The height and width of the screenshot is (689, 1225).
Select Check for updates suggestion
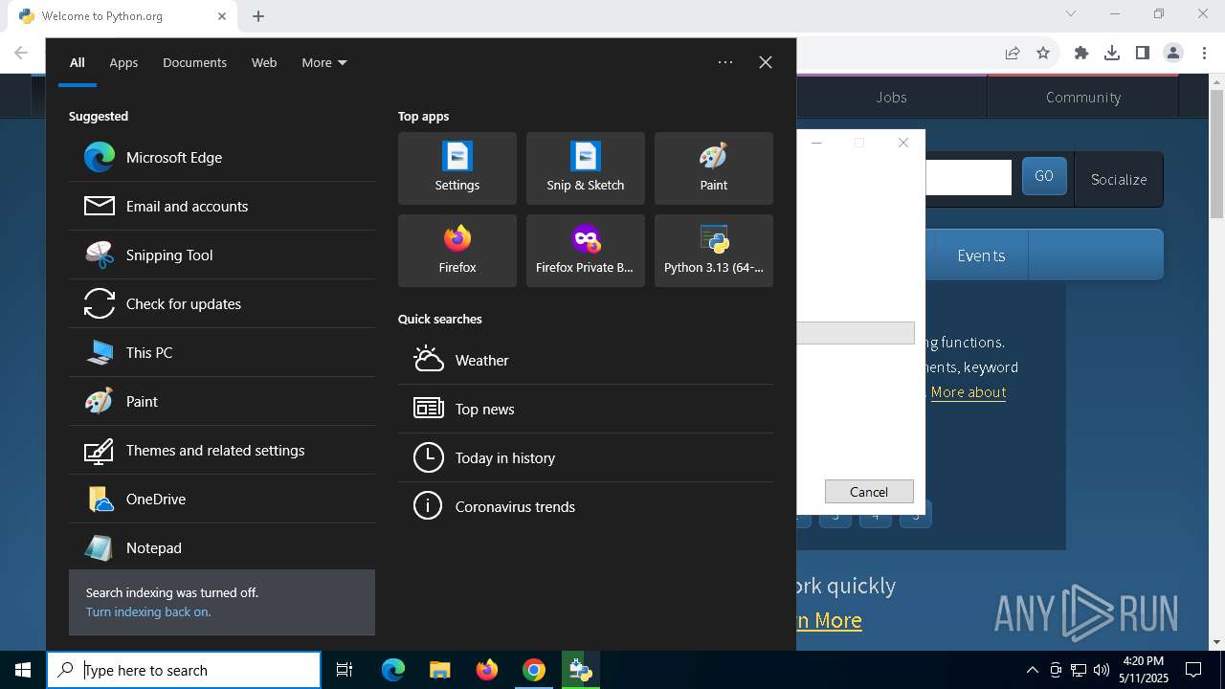221,303
